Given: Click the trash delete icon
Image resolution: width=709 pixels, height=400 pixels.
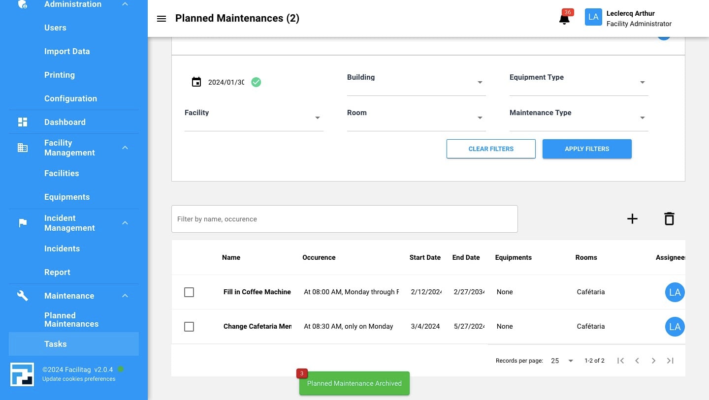Looking at the screenshot, I should tap(669, 219).
